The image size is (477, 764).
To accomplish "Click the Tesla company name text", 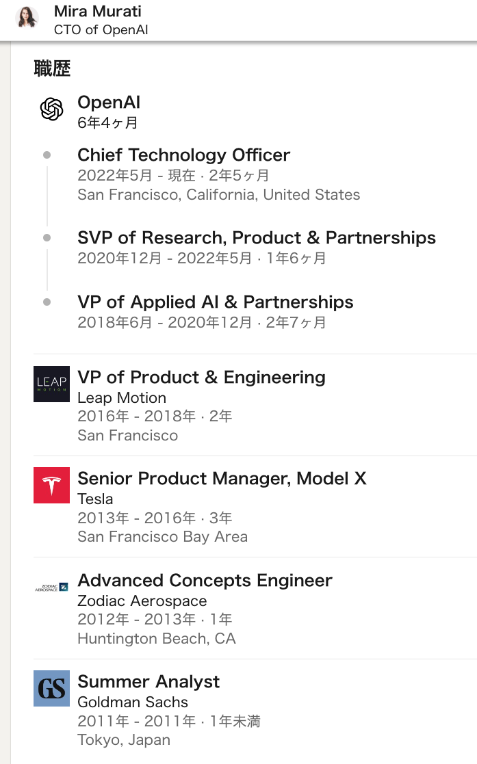I will [95, 499].
